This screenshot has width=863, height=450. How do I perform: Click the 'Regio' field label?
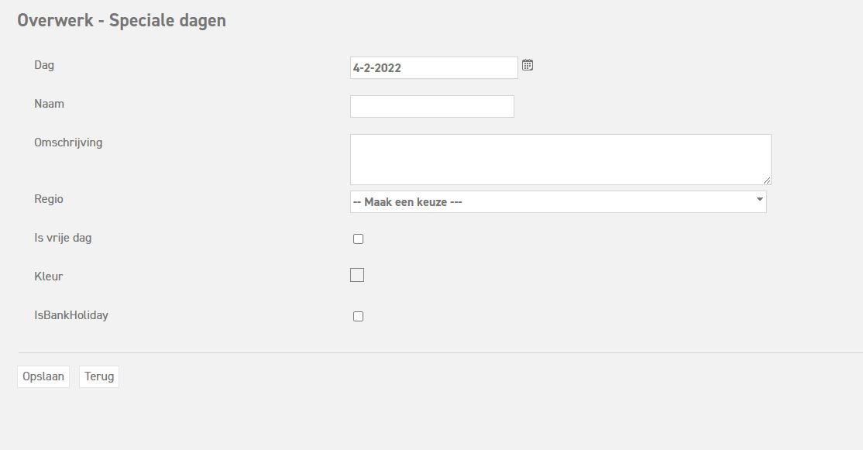(49, 199)
